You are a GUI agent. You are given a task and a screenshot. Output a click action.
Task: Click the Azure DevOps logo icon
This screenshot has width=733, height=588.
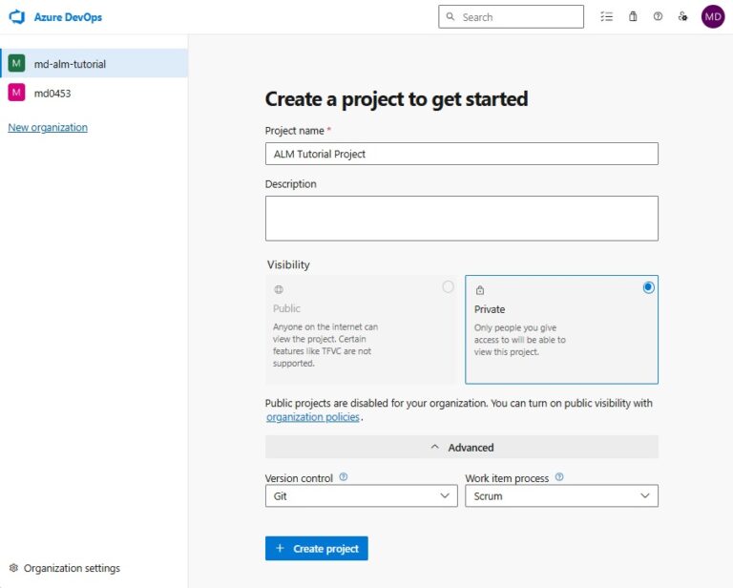pyautogui.click(x=17, y=17)
